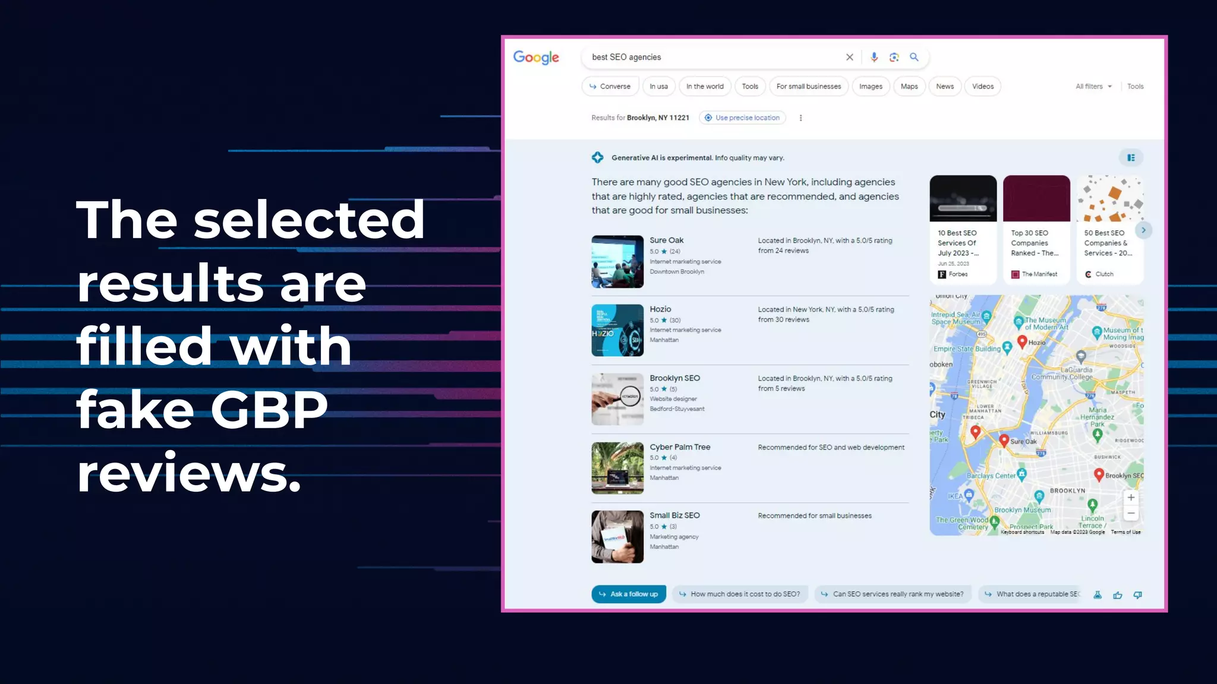Viewport: 1217px width, 684px height.
Task: Clear the search box with X icon
Action: pyautogui.click(x=849, y=57)
